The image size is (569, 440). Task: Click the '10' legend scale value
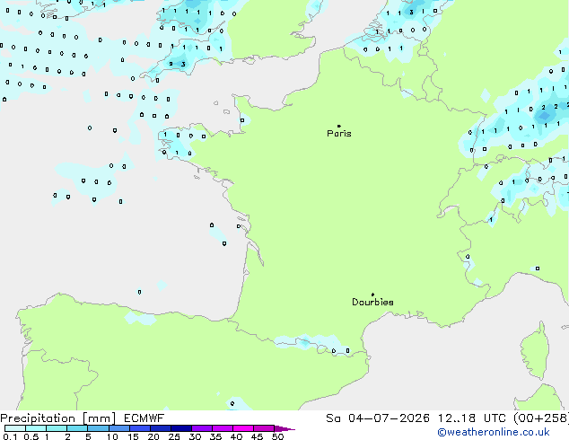tap(112, 436)
